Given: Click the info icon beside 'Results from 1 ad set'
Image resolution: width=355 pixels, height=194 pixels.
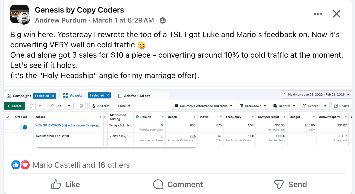Looking at the screenshot, I should (68, 136).
